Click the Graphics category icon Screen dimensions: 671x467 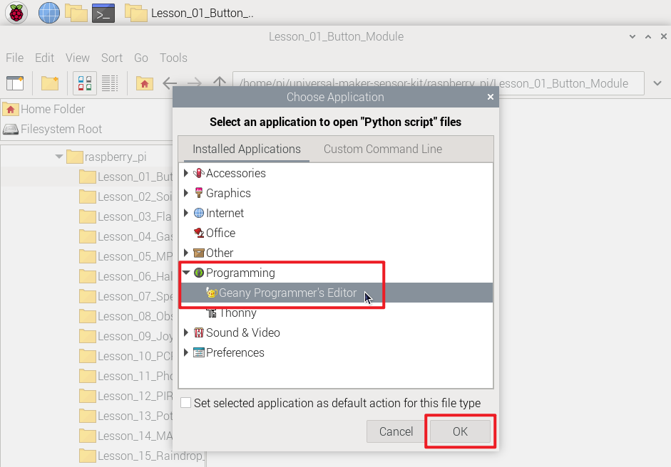(198, 193)
